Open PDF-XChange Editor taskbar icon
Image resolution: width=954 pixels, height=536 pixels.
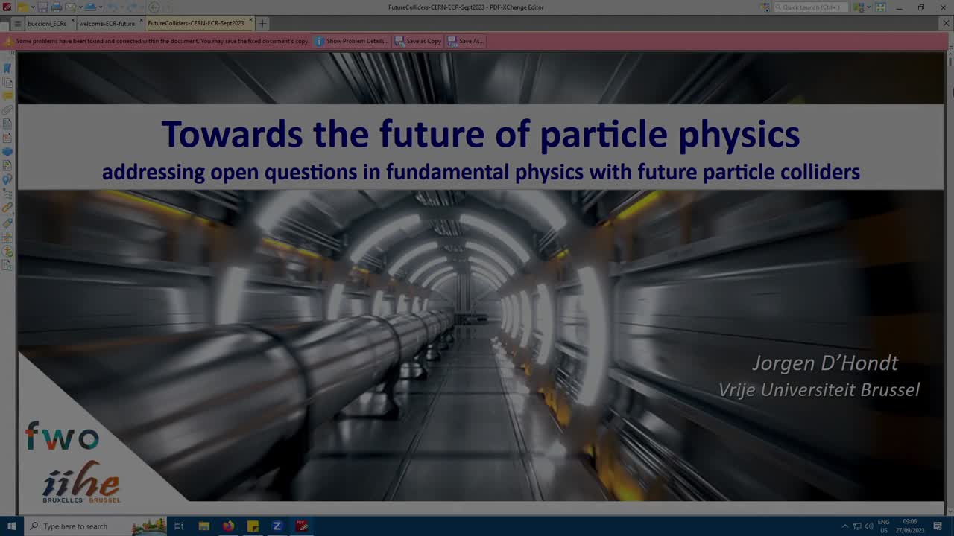[x=302, y=526]
